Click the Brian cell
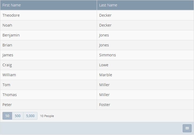The height and width of the screenshot is (135, 194). 48,45
